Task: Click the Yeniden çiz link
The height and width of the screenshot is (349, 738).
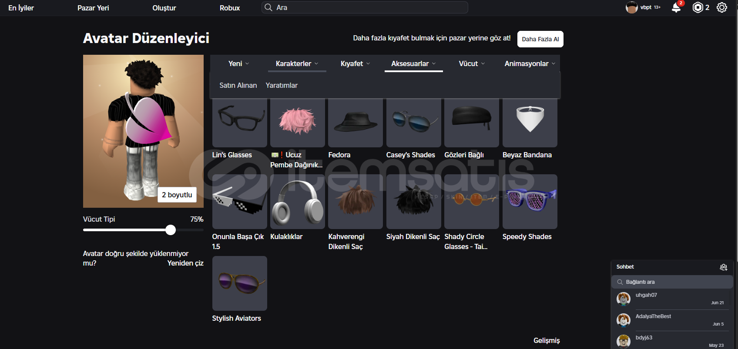Action: point(185,263)
